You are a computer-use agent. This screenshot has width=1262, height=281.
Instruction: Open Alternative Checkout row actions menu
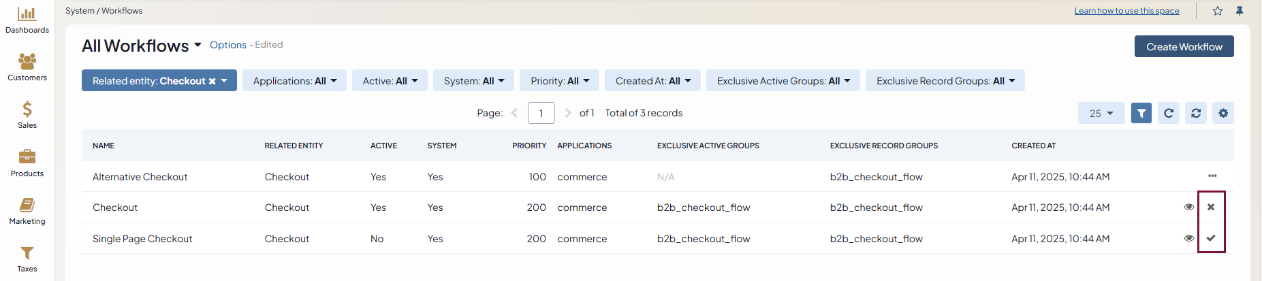pos(1212,176)
